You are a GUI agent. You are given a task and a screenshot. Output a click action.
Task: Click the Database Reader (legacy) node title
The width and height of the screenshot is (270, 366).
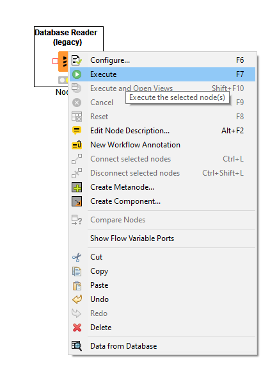click(x=66, y=37)
